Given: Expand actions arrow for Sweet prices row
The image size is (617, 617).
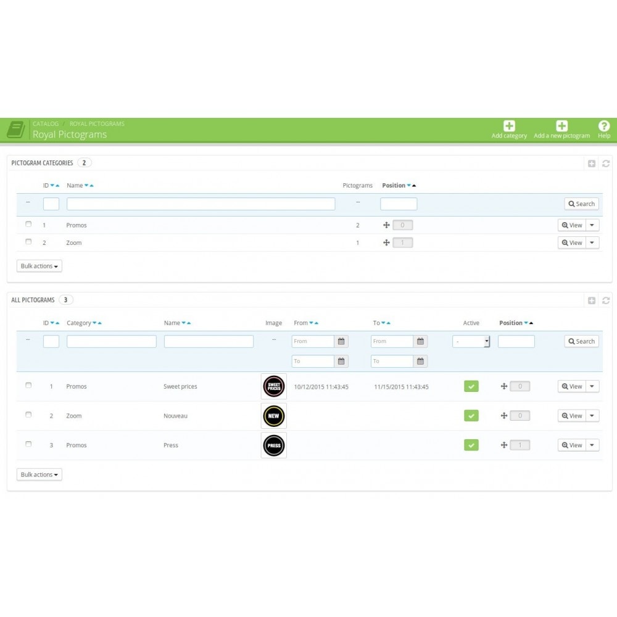Looking at the screenshot, I should 592,386.
